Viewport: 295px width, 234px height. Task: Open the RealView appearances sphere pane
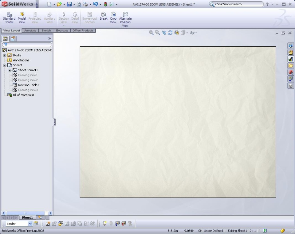coord(291,85)
